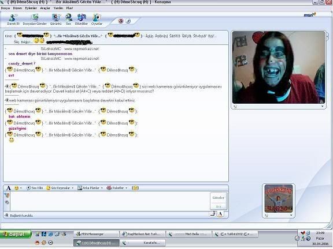The width and height of the screenshot is (333, 249).
Task: Expand the Arka Planlar dropdown arrow
Action: tap(102, 188)
